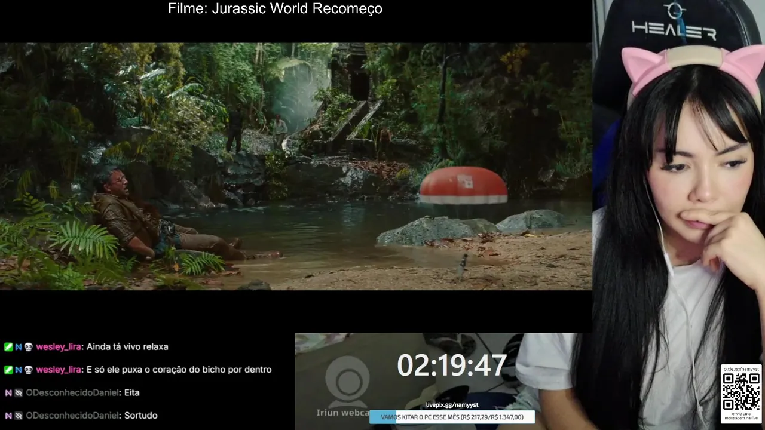Open ODesconhecidoDaniel username on 'Eita' message

[72, 392]
